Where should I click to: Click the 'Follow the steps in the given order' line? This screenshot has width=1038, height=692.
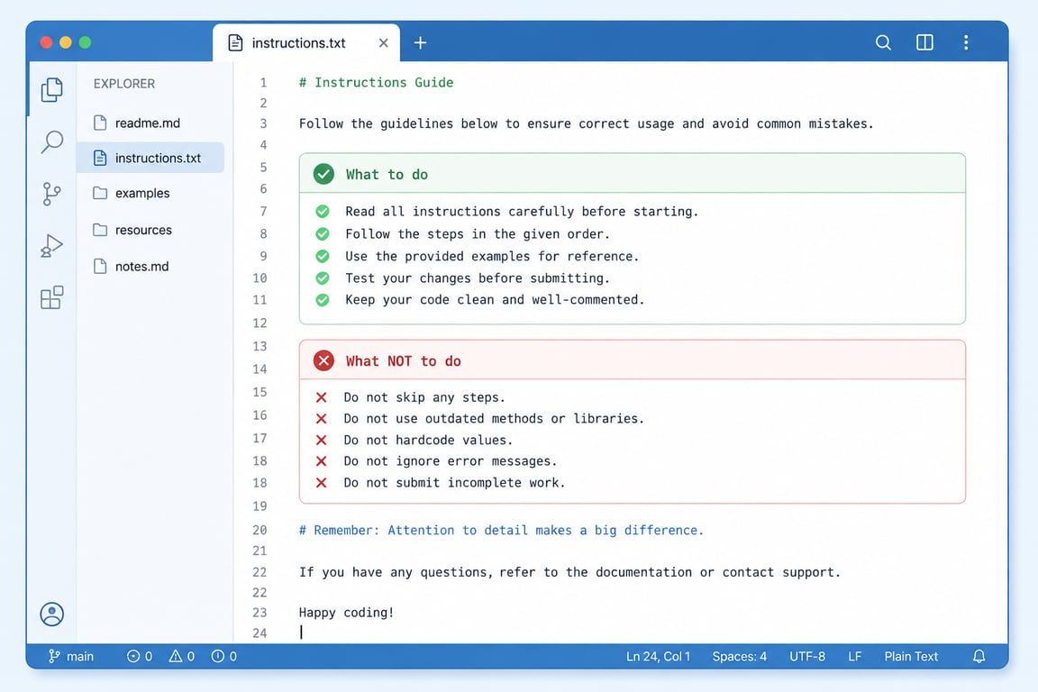(x=478, y=234)
